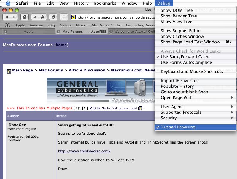Open the Help menu
Viewport: 237px width, 179px height.
point(147,3)
